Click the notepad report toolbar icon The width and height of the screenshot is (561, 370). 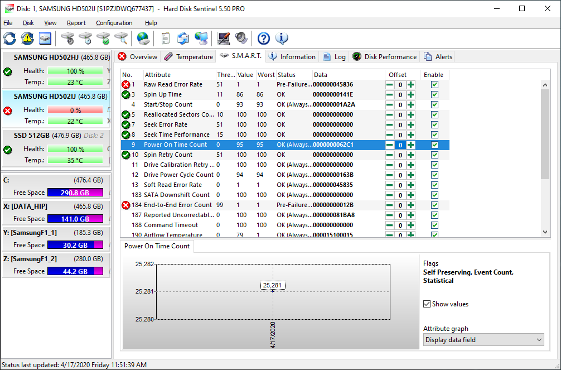pyautogui.click(x=165, y=39)
